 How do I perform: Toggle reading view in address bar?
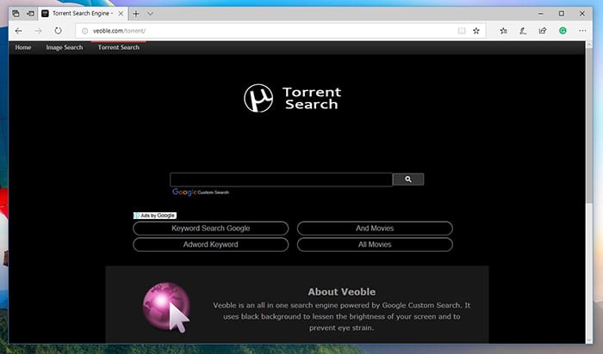(462, 31)
